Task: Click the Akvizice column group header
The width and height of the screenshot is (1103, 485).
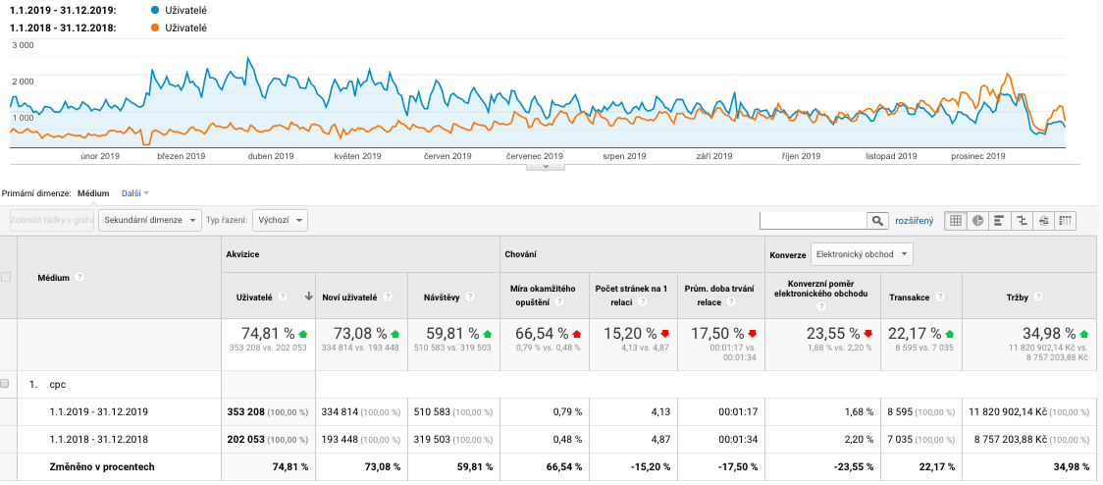Action: point(240,252)
